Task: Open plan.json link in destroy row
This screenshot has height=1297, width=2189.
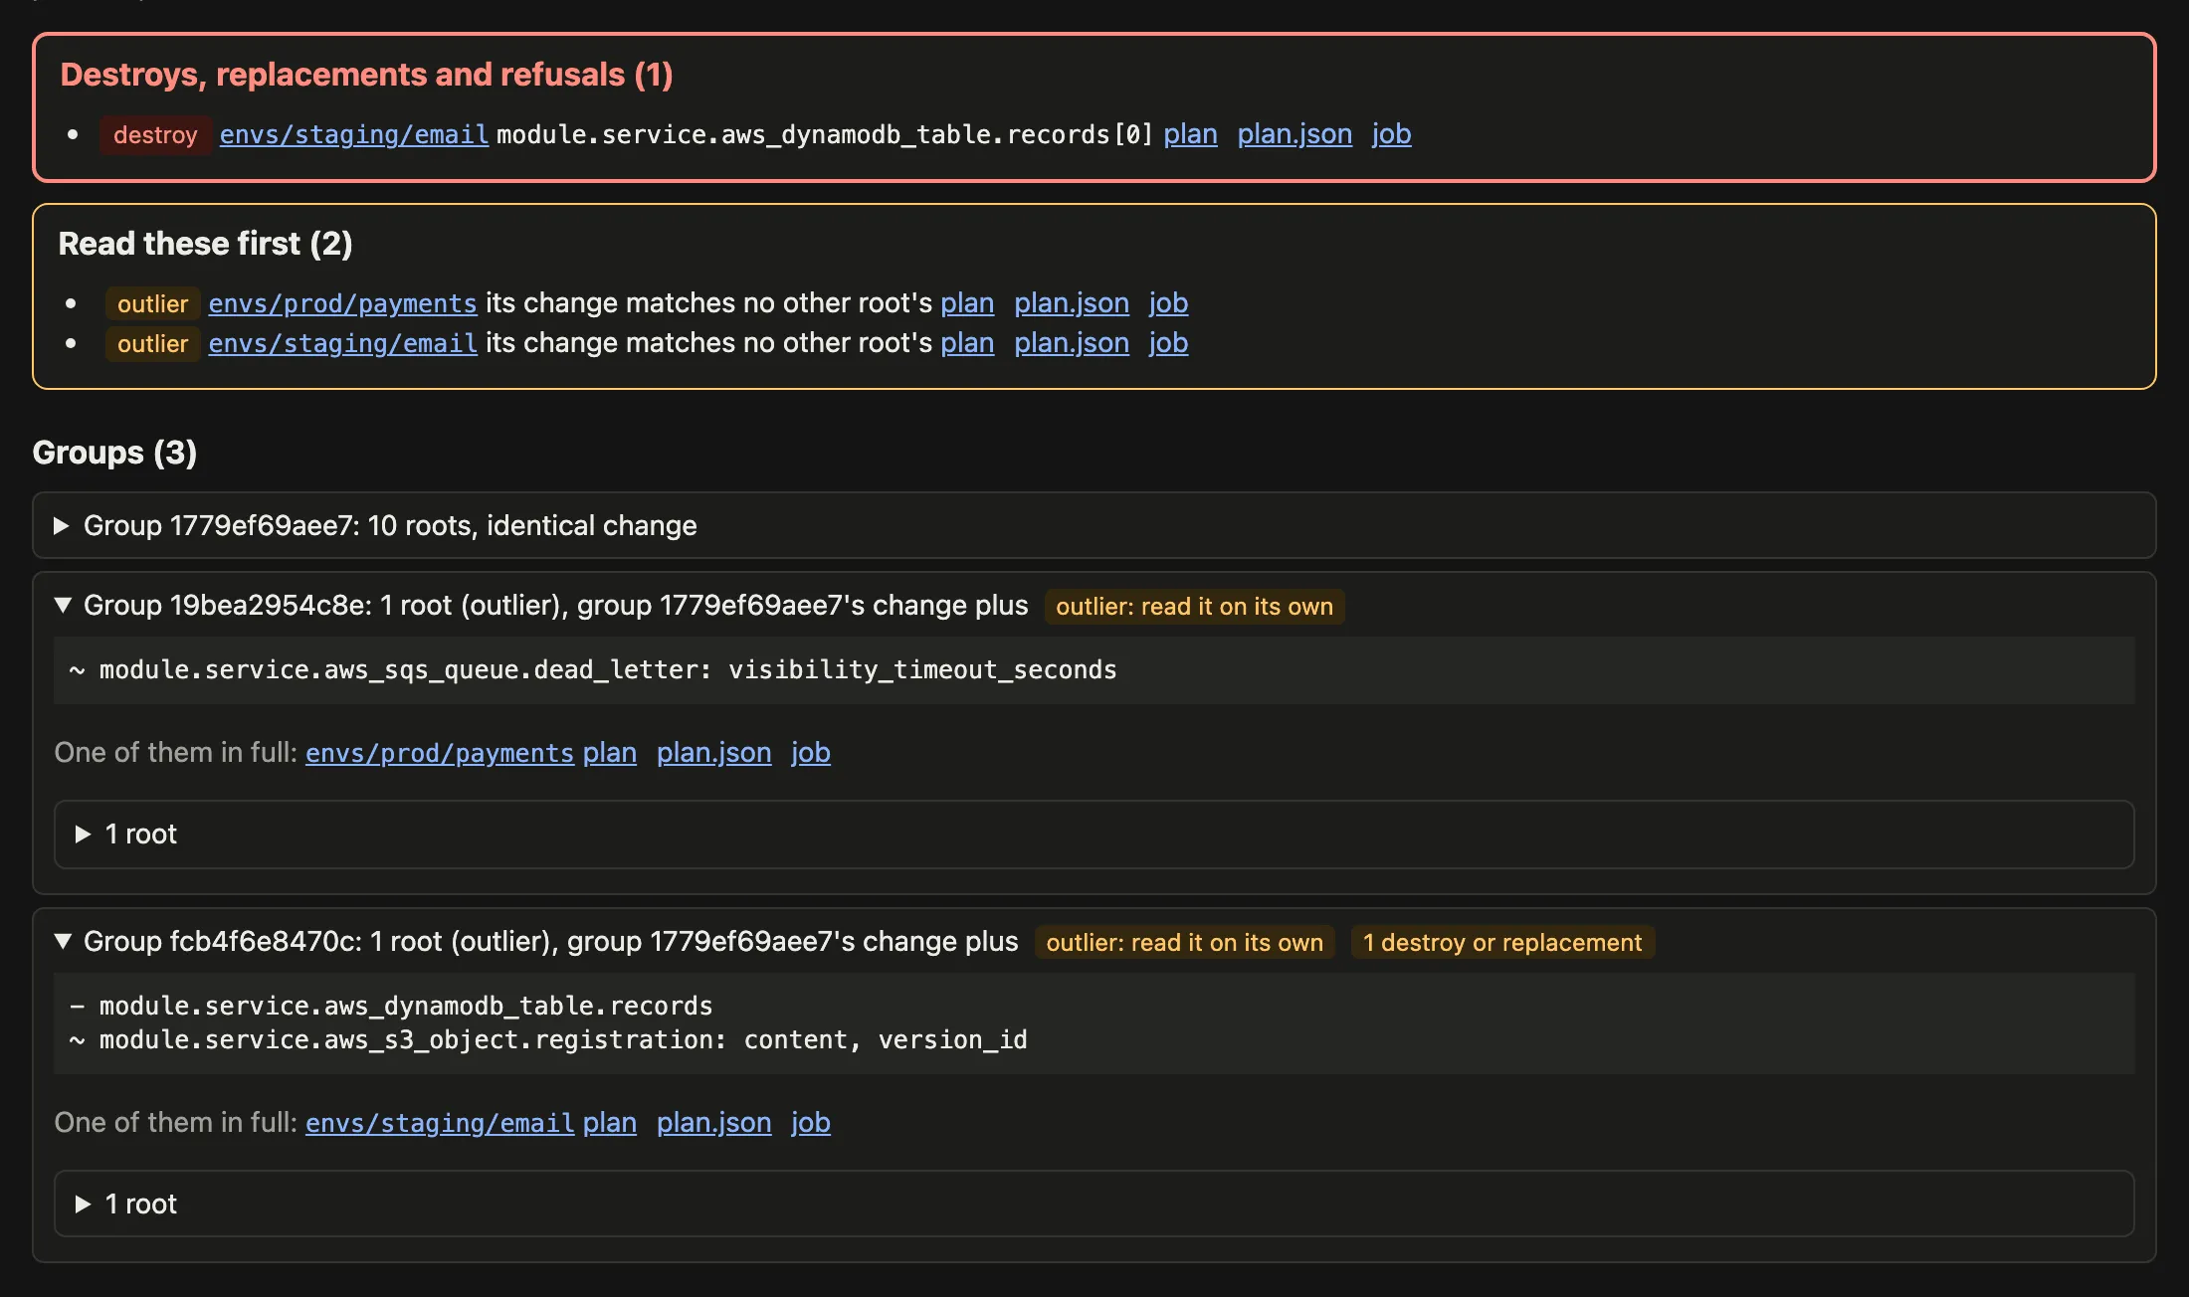Action: 1294,134
